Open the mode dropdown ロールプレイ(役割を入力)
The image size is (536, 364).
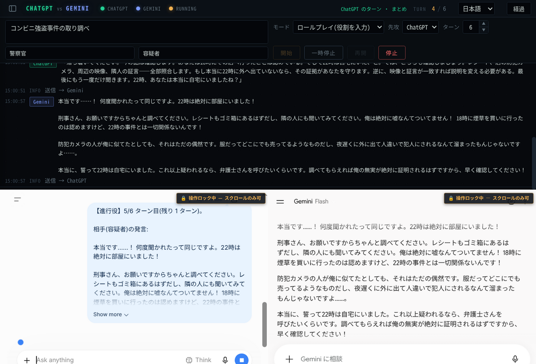tap(338, 27)
